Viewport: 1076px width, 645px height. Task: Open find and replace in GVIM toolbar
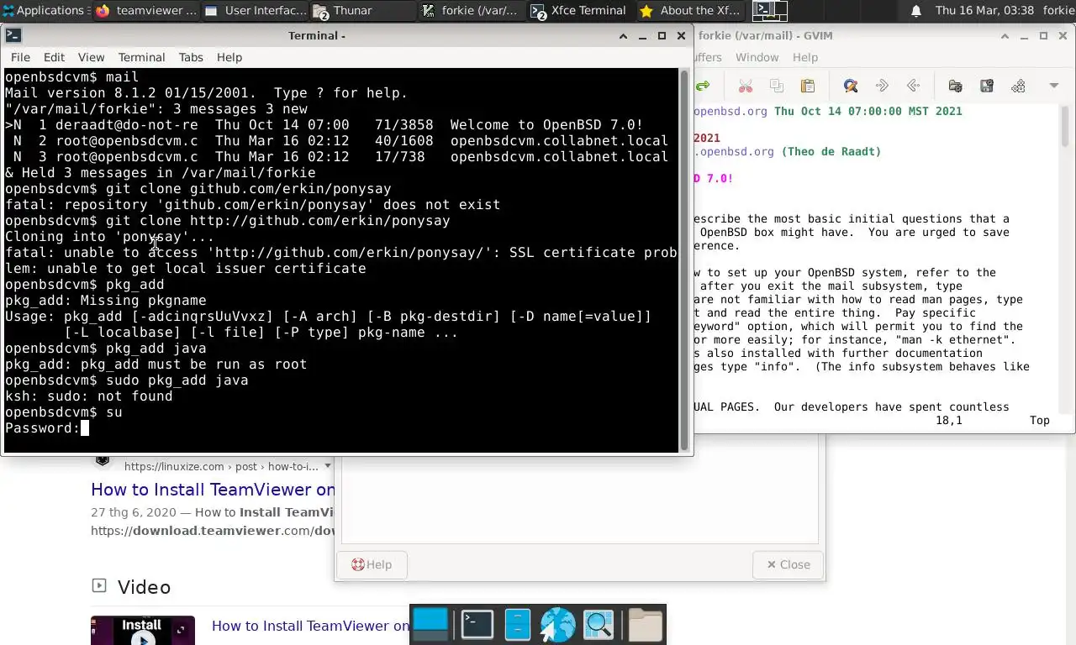[x=850, y=86]
